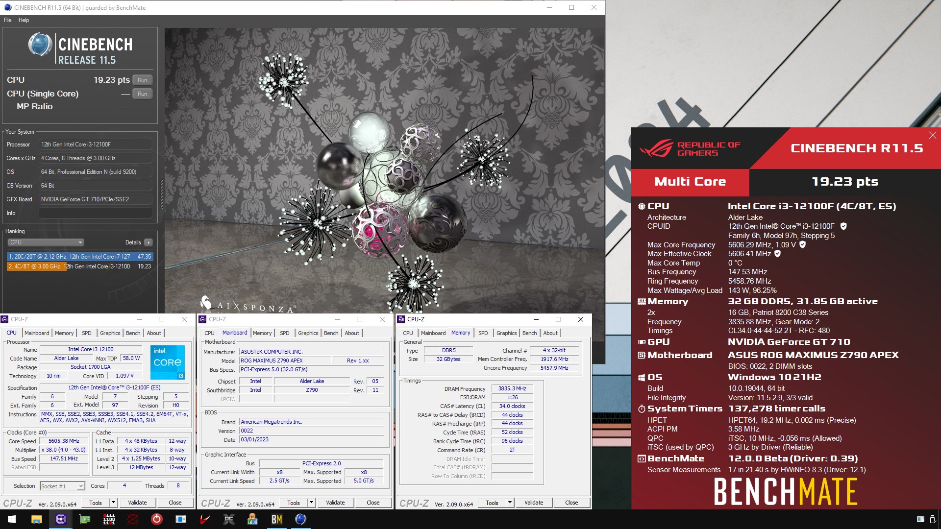Viewport: 941px width, 529px height.
Task: Click the GFX Board GeForce GT 710 field
Action: [95, 199]
